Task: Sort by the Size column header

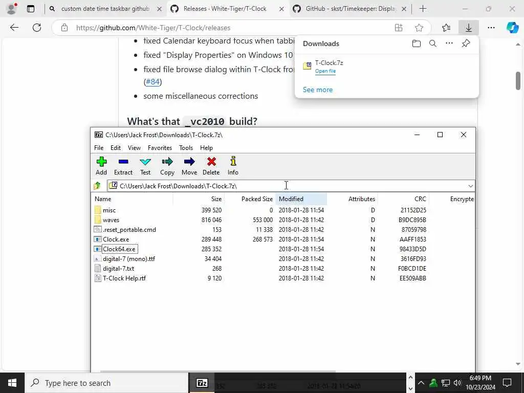Action: [199, 199]
